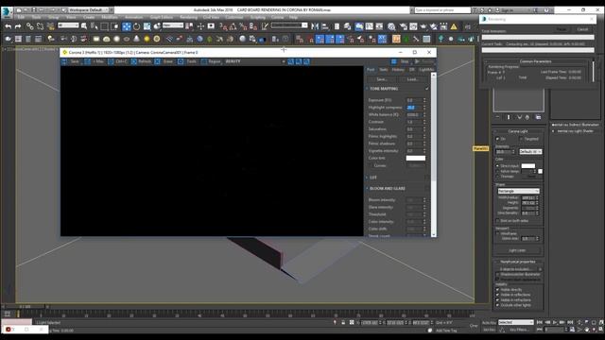Click the 3ds Max application logo
This screenshot has width=605, height=340.
(6, 11)
